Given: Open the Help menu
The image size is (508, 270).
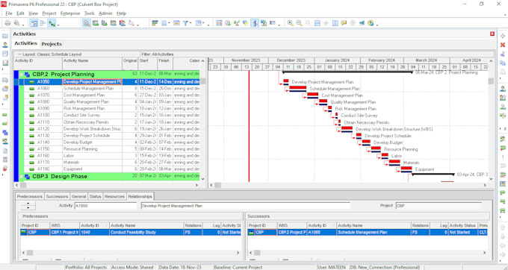Looking at the screenshot, I should (x=122, y=13).
